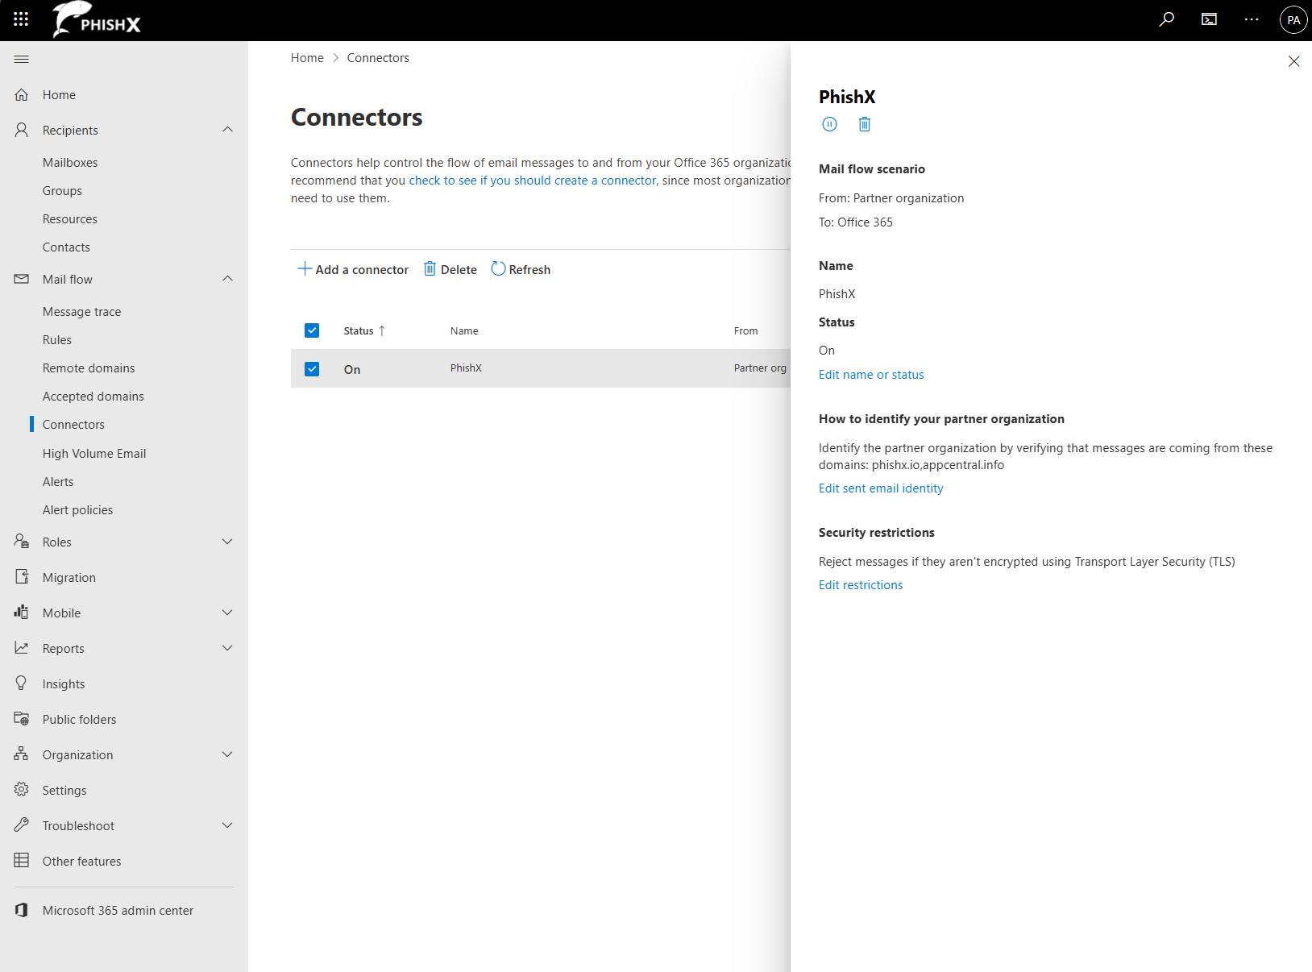Open Alerts in the sidebar

[58, 481]
